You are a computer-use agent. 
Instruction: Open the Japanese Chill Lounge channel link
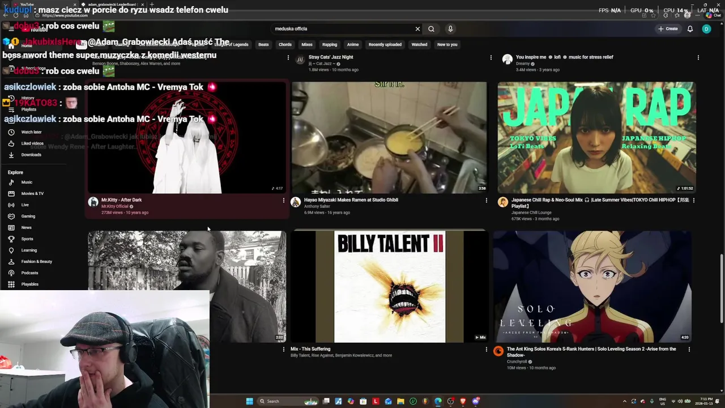pos(531,212)
